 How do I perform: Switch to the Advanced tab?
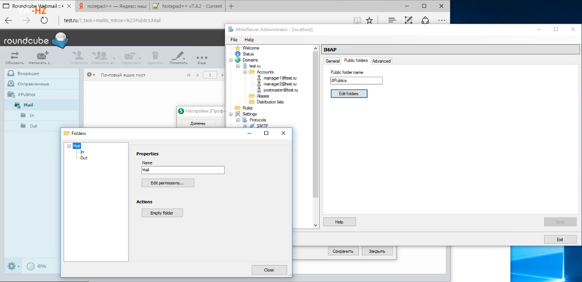[x=381, y=61]
